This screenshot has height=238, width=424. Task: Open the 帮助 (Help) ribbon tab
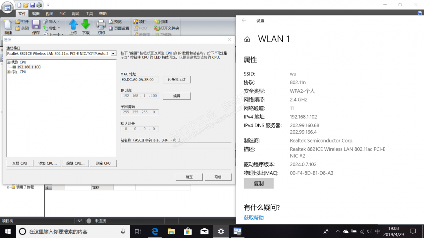[x=103, y=14]
